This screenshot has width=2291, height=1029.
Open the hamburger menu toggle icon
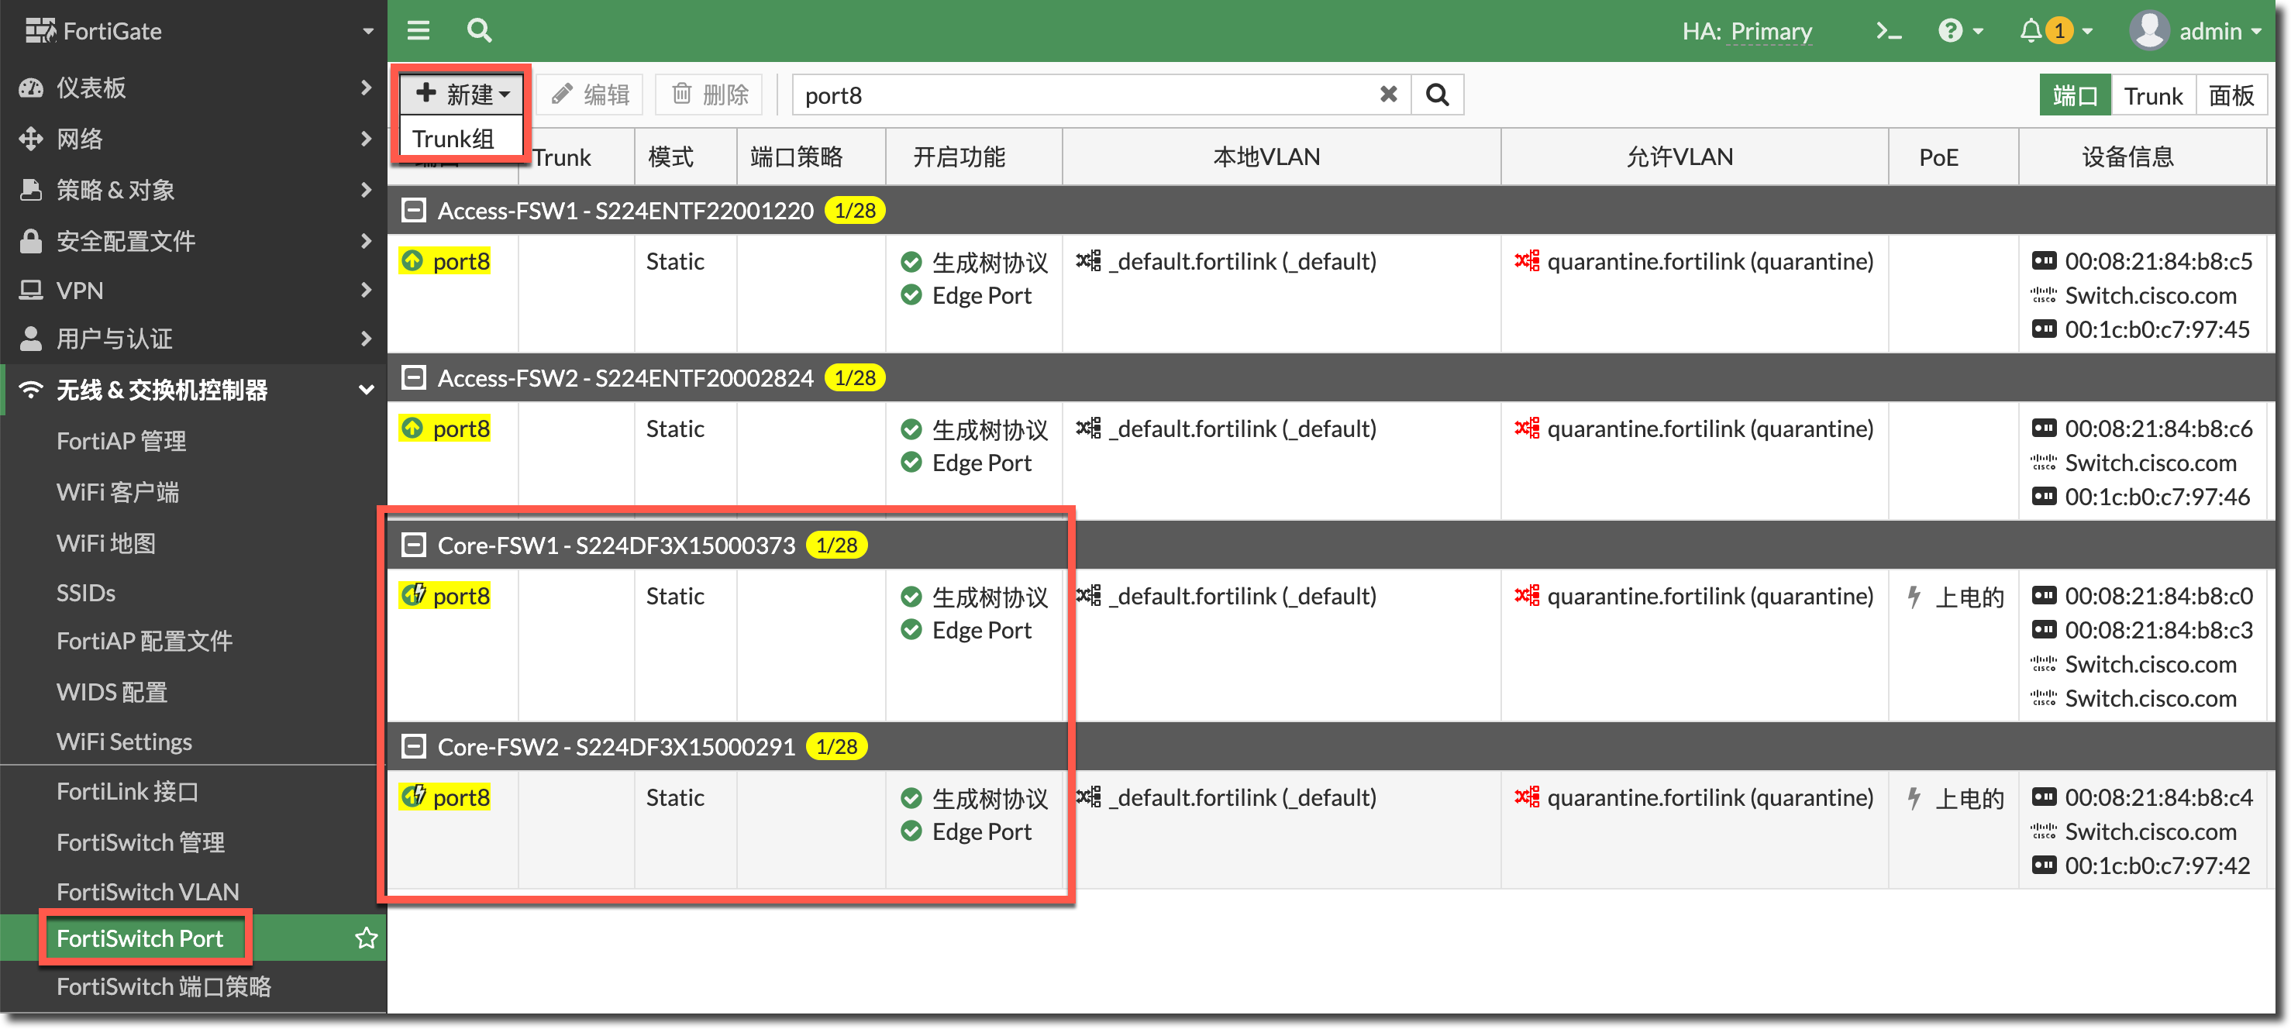click(418, 31)
